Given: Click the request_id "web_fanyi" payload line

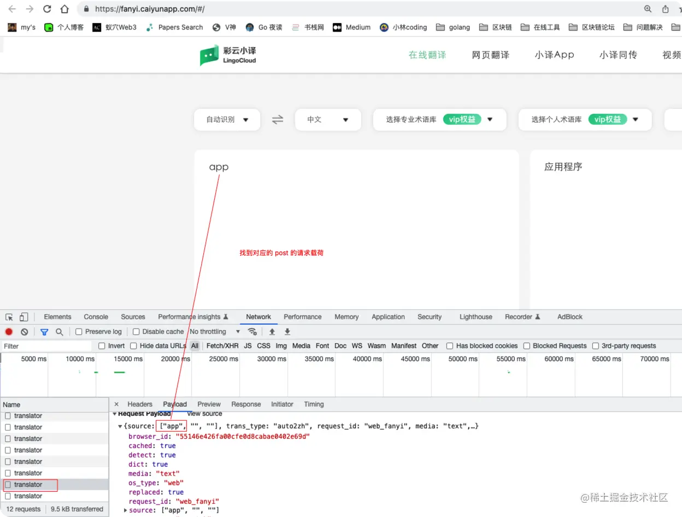Looking at the screenshot, I should click(x=174, y=501).
